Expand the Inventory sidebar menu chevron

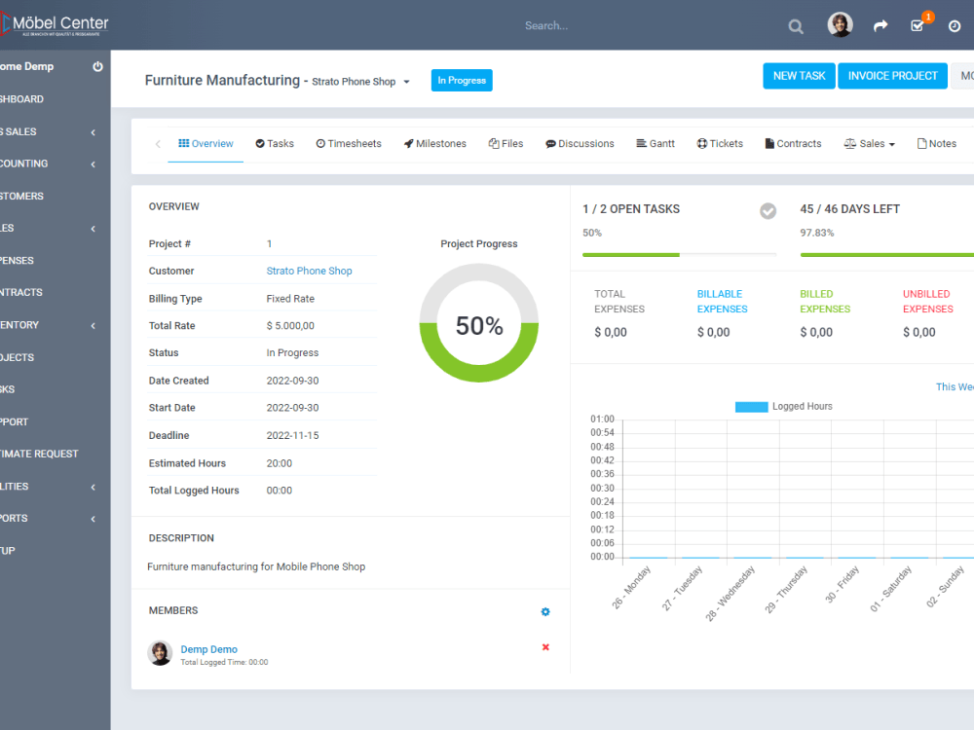pyautogui.click(x=94, y=325)
